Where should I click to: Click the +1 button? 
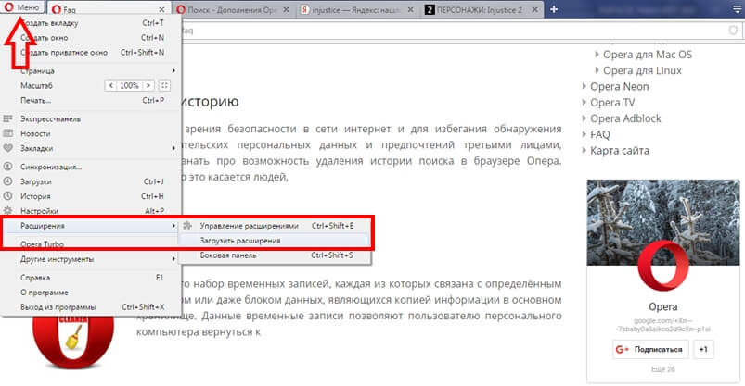point(703,349)
